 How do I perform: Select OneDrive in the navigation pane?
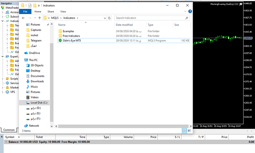(34, 53)
